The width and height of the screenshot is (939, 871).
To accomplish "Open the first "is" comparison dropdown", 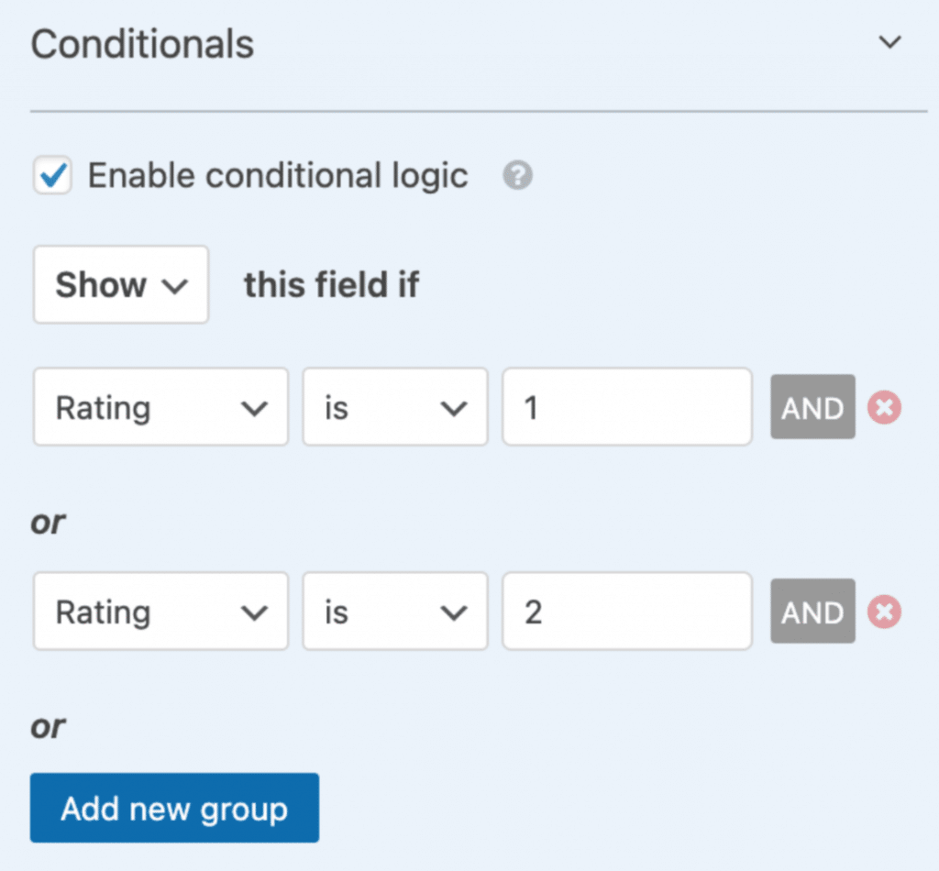I will tap(394, 407).
